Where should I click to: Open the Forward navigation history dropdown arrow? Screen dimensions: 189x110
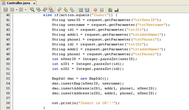pyautogui.click(x=25, y=10)
